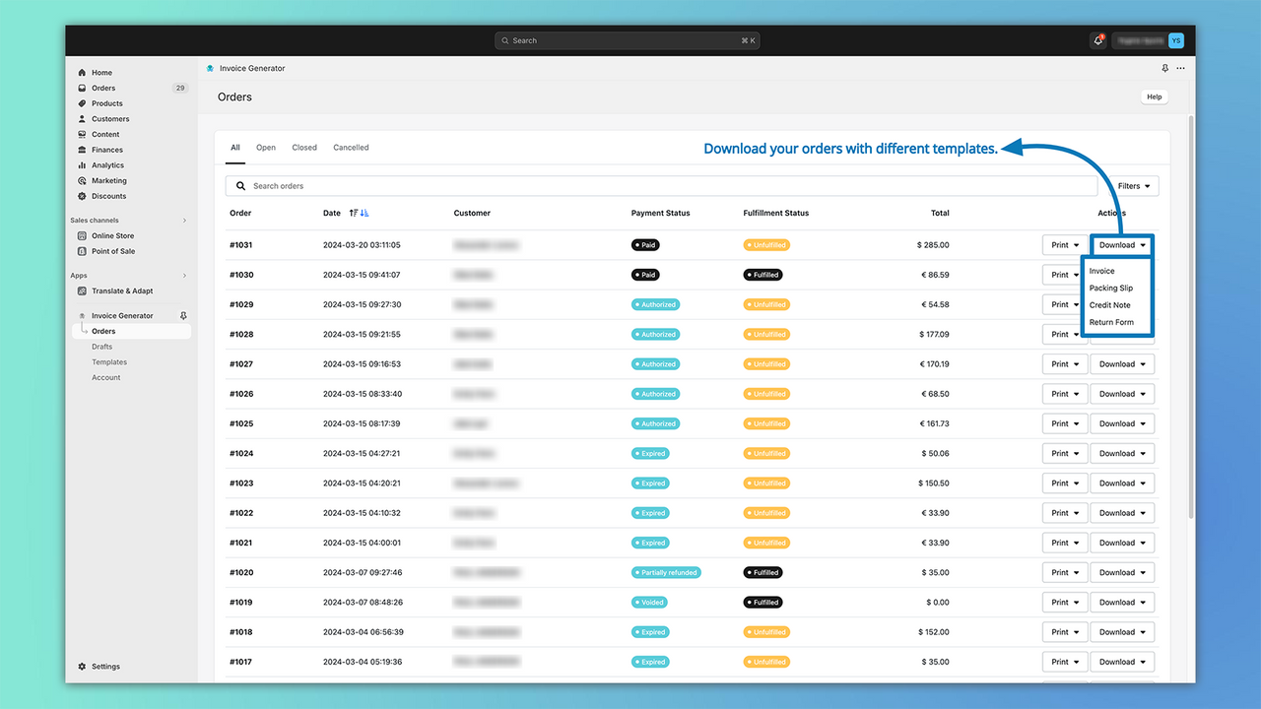Viewport: 1261px width, 709px height.
Task: Expand the Apps section
Action: pyautogui.click(x=184, y=276)
